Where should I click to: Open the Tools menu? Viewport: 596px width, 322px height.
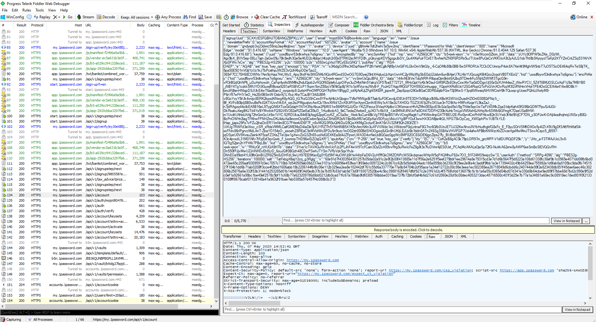click(x=40, y=10)
